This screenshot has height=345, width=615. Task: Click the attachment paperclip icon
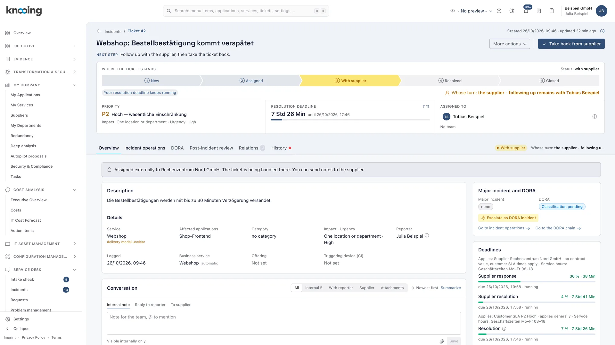[442, 341]
